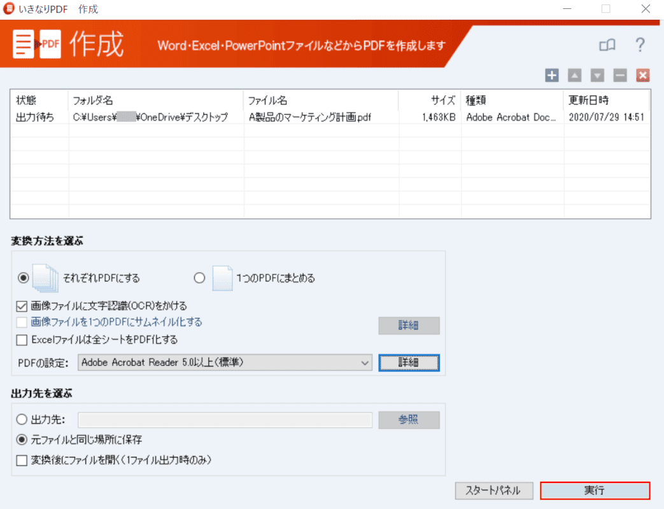Move selected file up in list
Screen dimensions: 664x509
[574, 76]
